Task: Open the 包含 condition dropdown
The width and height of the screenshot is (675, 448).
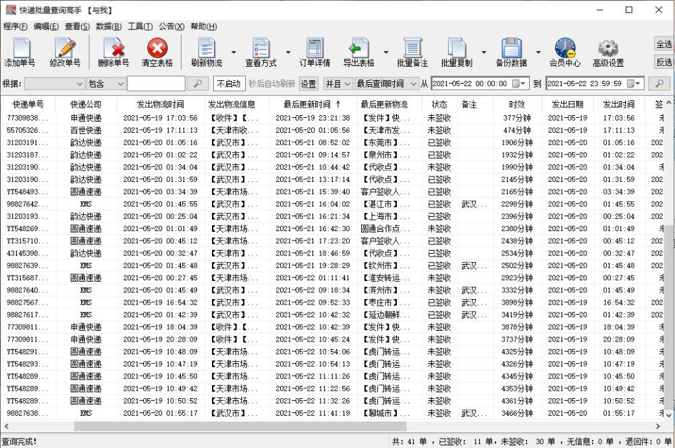Action: [x=106, y=84]
